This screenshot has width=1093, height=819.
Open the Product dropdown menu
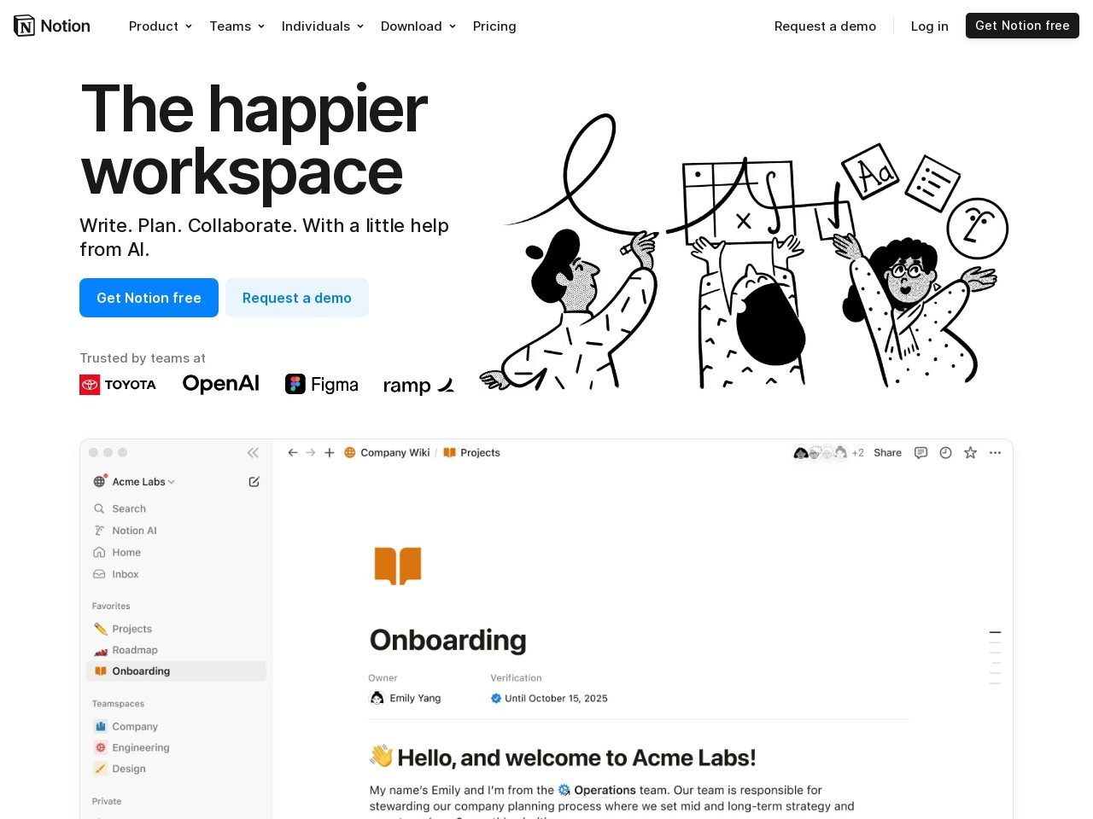point(160,26)
